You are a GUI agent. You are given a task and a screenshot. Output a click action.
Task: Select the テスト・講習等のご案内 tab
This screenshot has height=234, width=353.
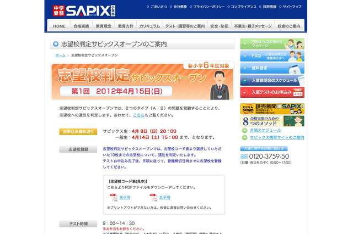[x=185, y=26]
